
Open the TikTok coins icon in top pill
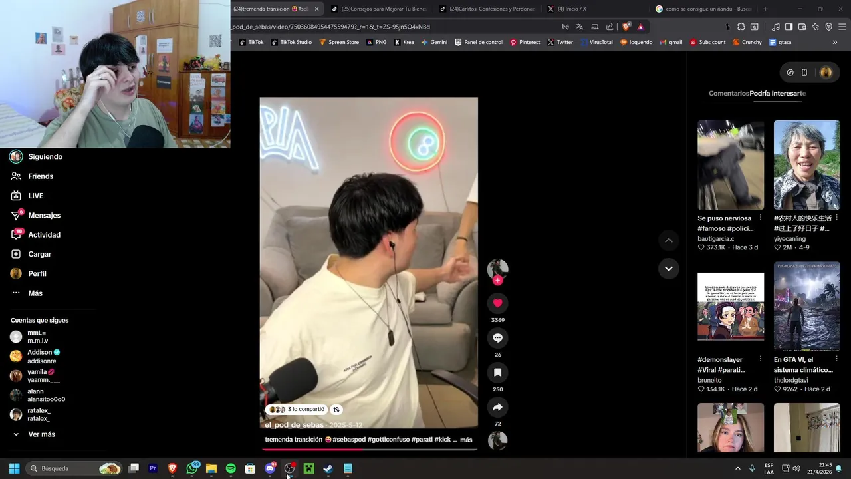(x=790, y=73)
